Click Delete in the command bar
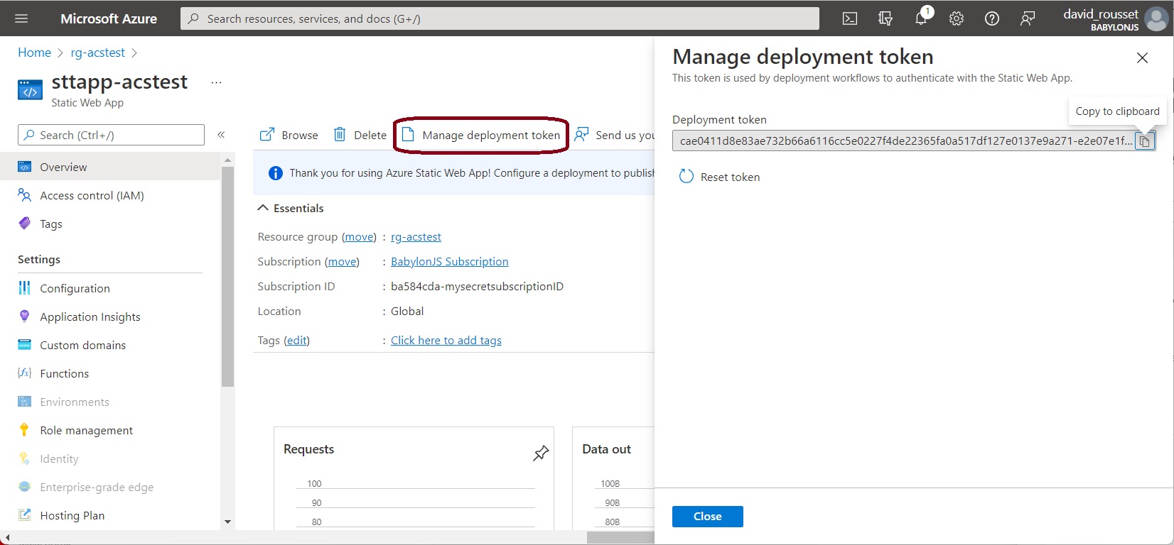This screenshot has height=545, width=1174. pyautogui.click(x=360, y=135)
